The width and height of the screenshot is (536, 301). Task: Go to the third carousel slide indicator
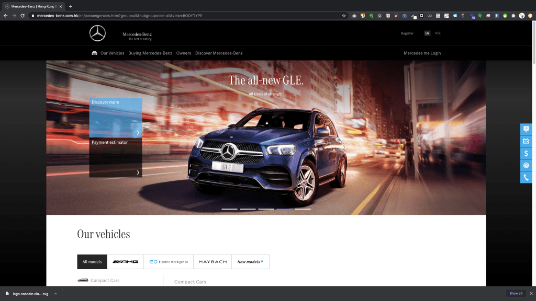tap(266, 209)
